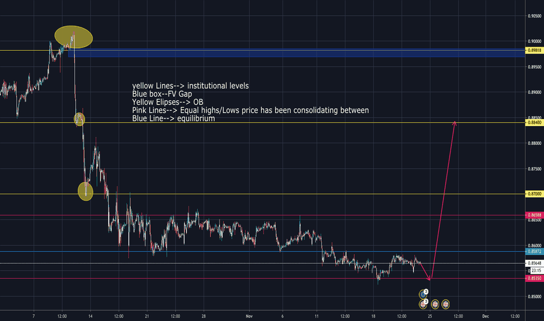Select the yellow ellipse at the 0.87000 level

pos(86,191)
